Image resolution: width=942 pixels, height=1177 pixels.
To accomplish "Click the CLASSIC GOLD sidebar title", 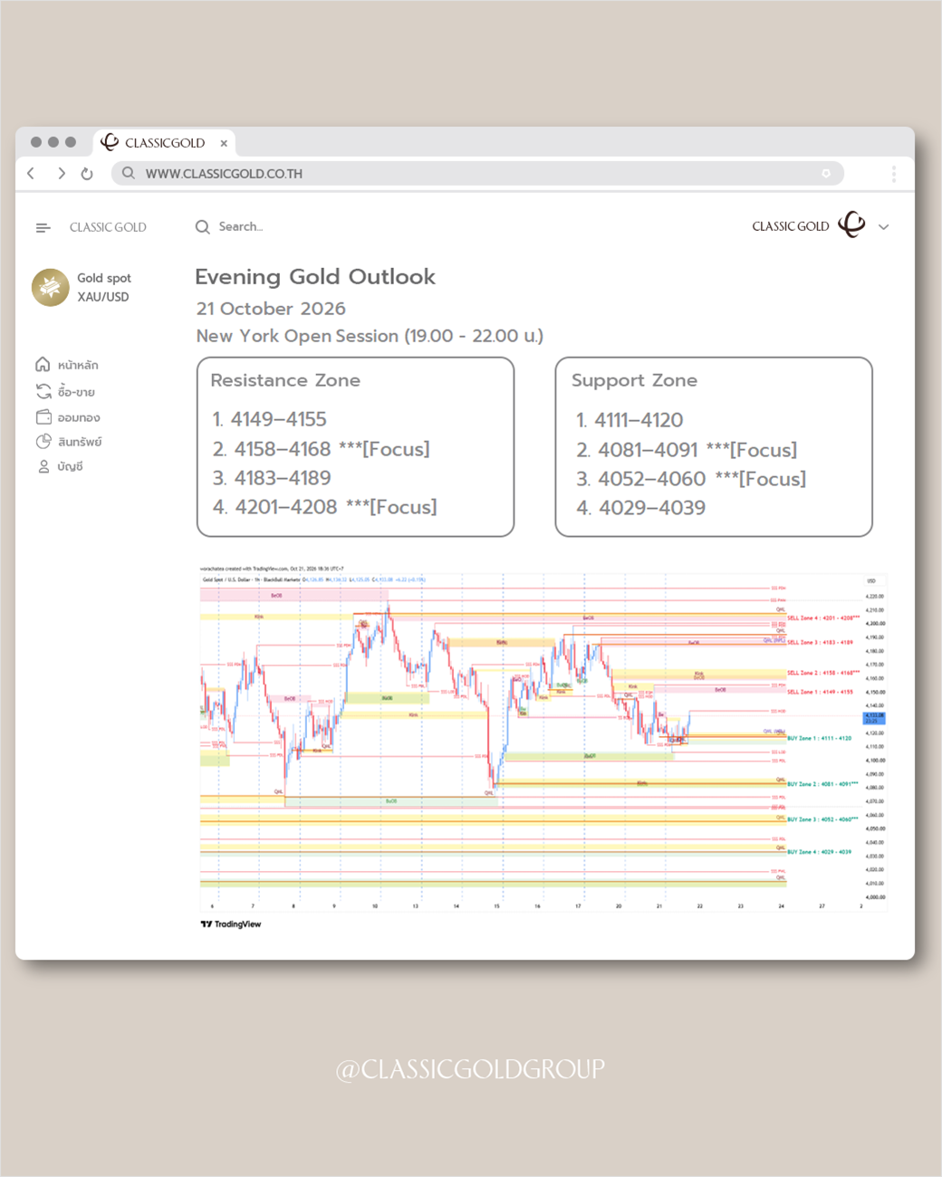I will pos(108,227).
